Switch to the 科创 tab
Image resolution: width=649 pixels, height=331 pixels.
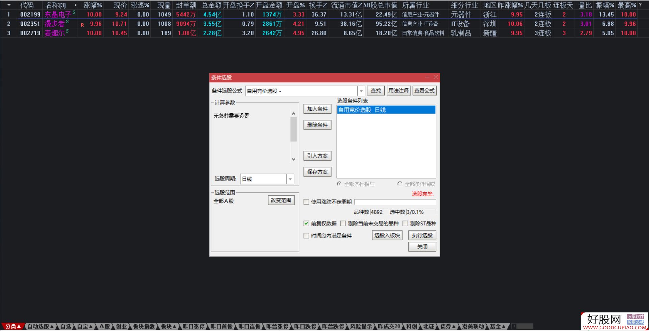pos(412,326)
